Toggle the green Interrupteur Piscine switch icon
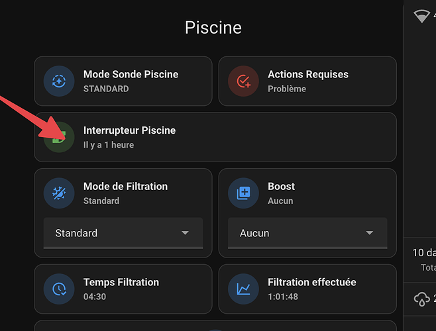The height and width of the screenshot is (331, 436). [59, 137]
